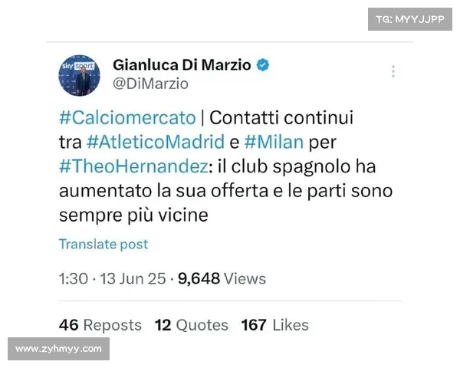The height and width of the screenshot is (368, 460).
Task: Click the blue verified badge icon
Action: point(263,65)
